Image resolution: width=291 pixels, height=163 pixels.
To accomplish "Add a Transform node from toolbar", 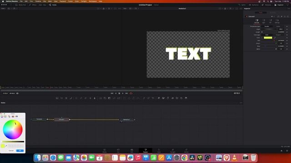I will tap(119, 98).
